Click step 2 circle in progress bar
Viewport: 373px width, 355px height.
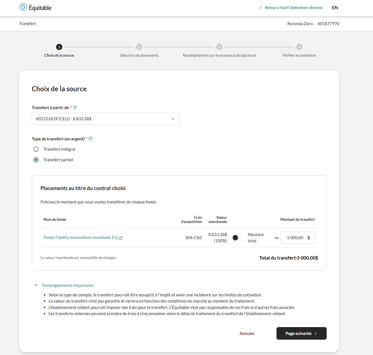point(139,47)
